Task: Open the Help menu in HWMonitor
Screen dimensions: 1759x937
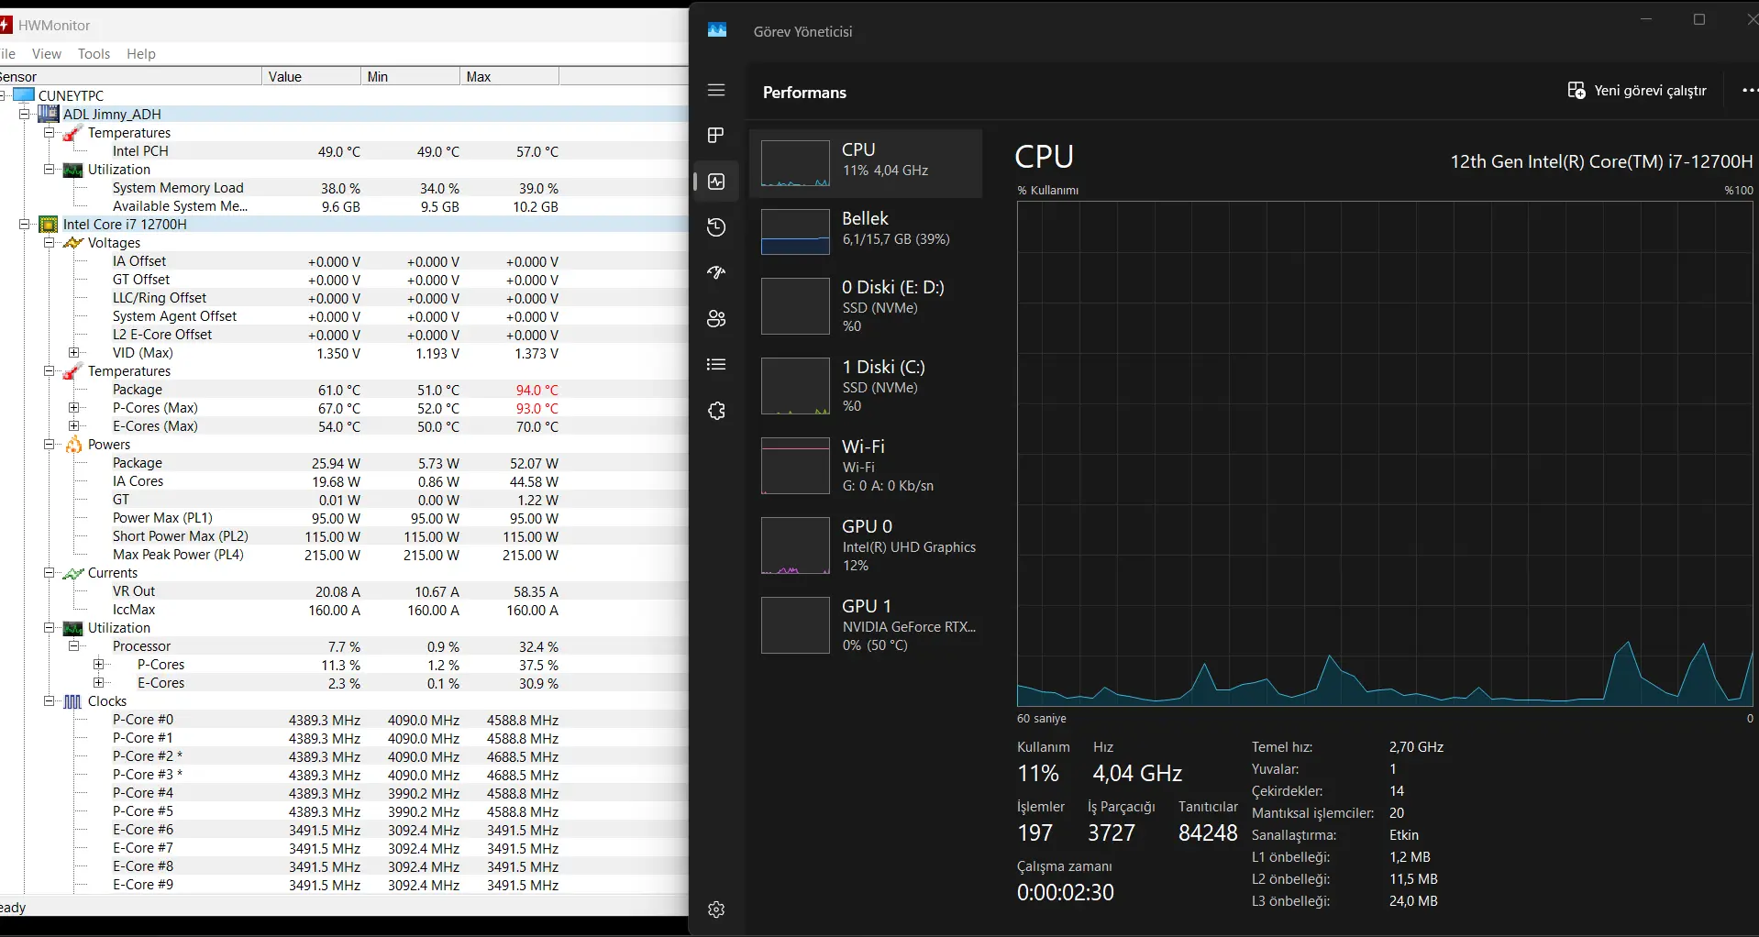Action: coord(141,54)
